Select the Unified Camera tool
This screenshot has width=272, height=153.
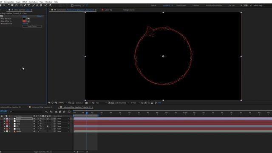tap(12, 6)
